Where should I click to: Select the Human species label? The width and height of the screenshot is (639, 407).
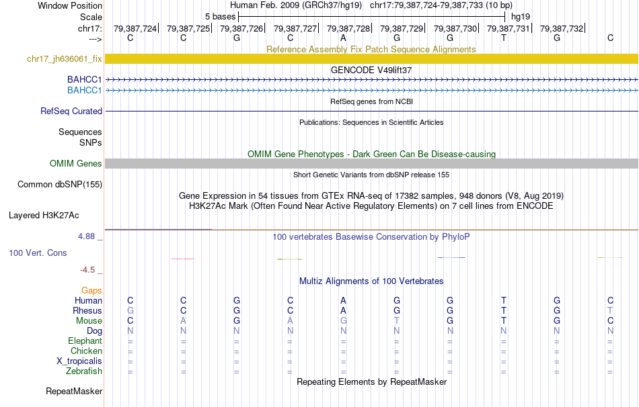(x=88, y=300)
